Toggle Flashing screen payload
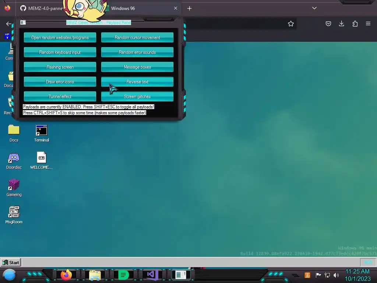This screenshot has width=377, height=283. coord(60,67)
